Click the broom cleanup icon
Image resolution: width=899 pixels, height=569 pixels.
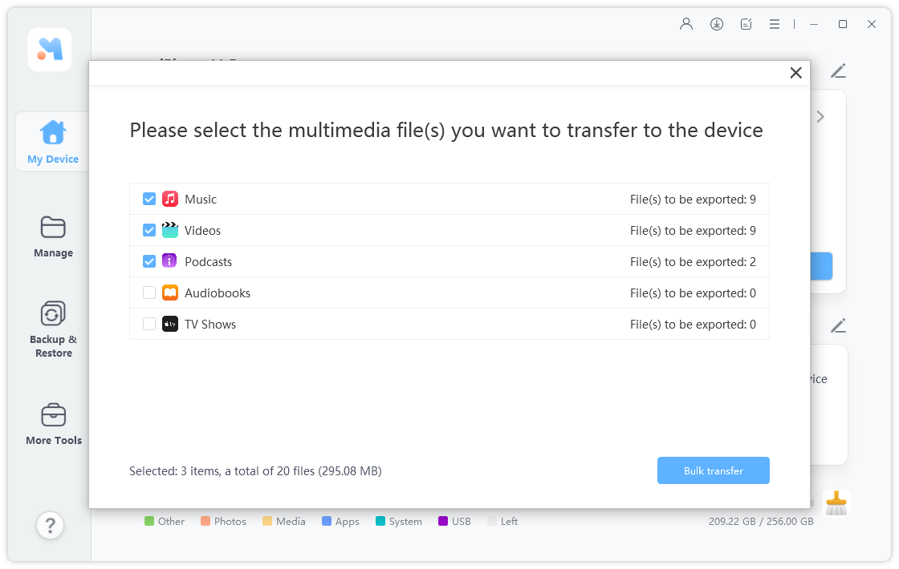pos(836,503)
